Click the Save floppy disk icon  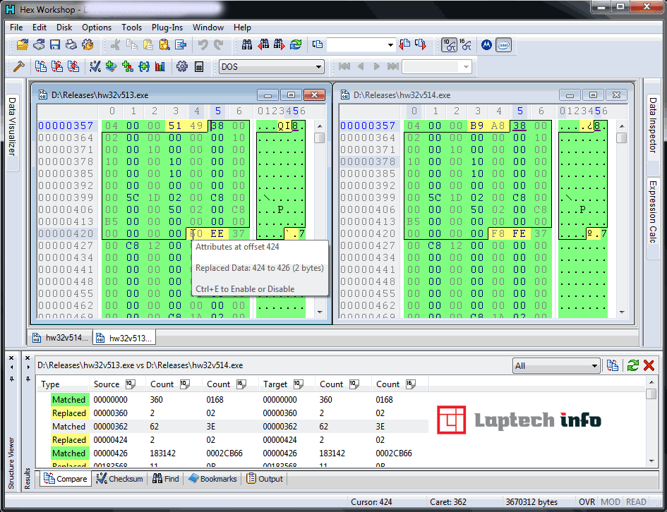pos(55,44)
